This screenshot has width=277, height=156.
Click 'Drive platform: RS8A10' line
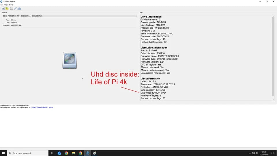(x=152, y=53)
